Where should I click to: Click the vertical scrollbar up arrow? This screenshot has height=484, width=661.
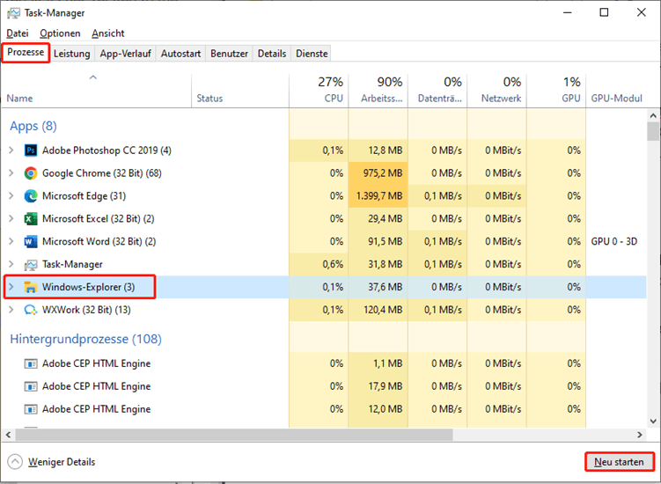[x=653, y=115]
